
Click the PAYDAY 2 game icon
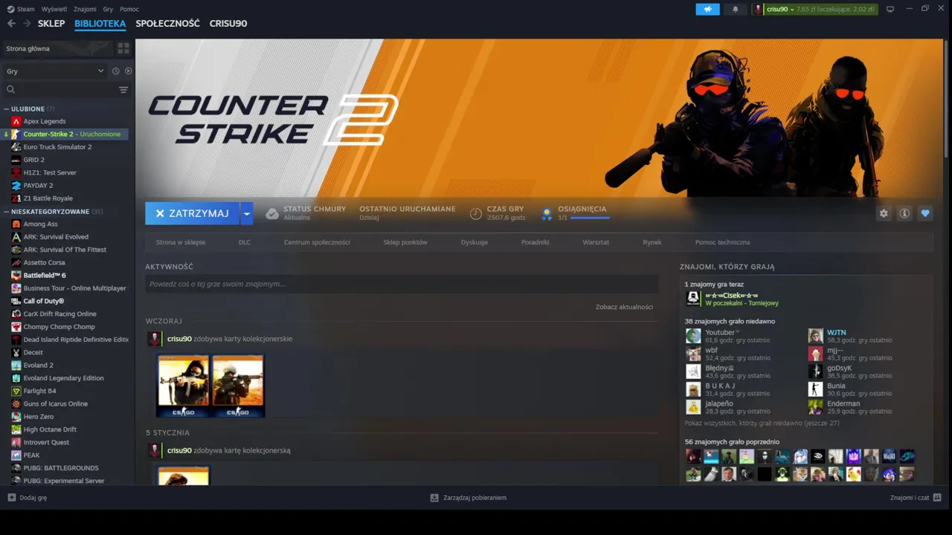point(16,186)
